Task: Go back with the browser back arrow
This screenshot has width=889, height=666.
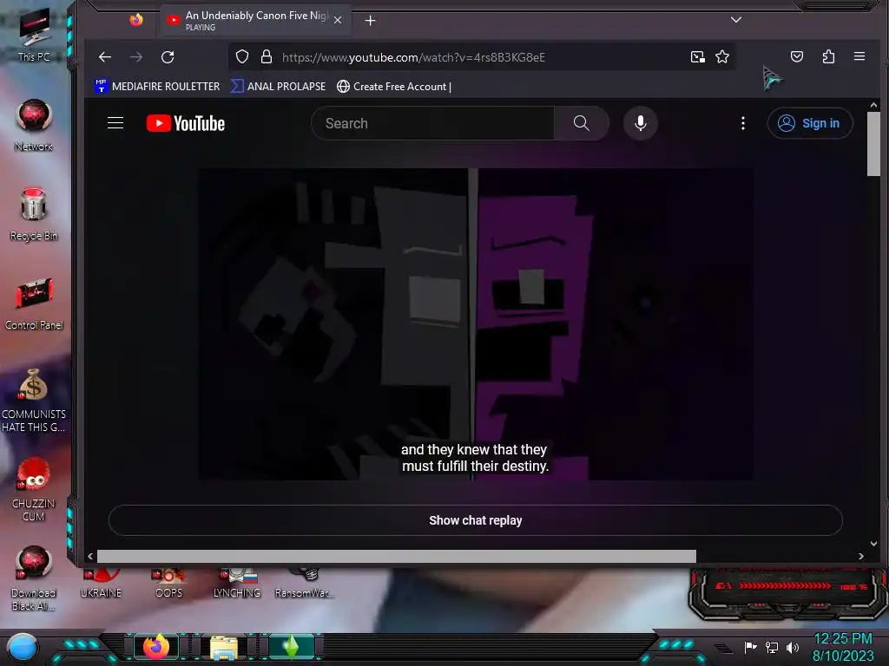Action: 105,57
